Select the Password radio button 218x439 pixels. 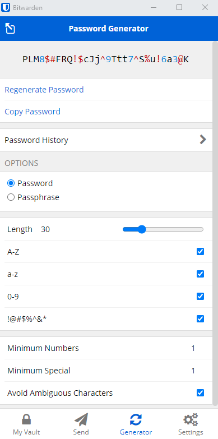pos(11,183)
